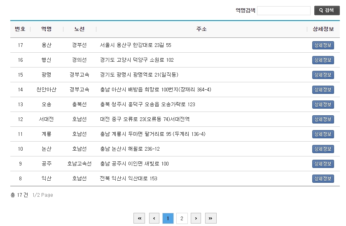The height and width of the screenshot is (226, 346).
Task: Select station name 익산
Action: click(x=47, y=178)
